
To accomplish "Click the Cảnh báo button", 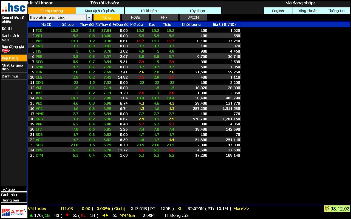I will pyautogui.click(x=14, y=195).
